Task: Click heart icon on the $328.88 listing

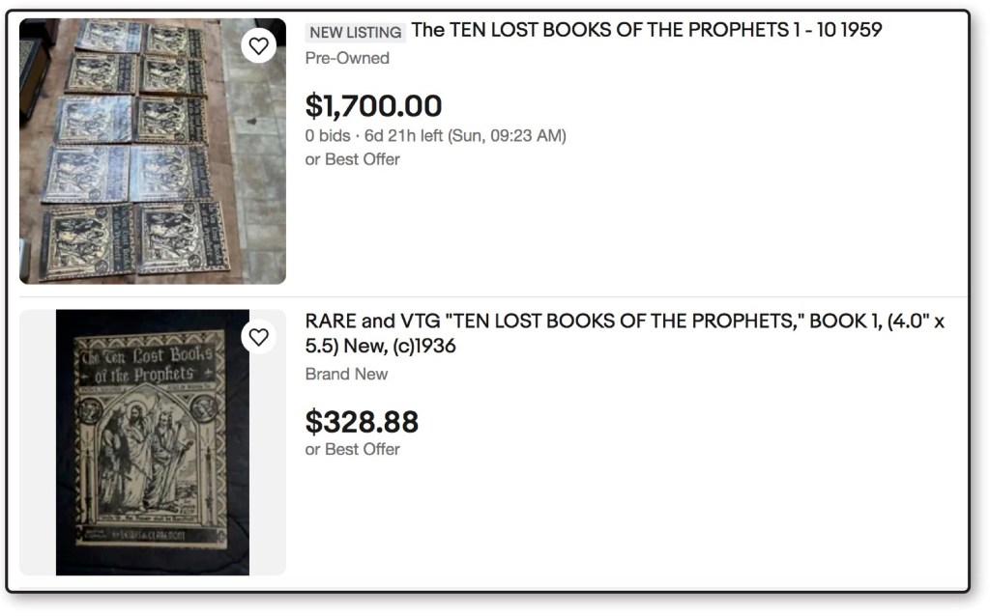Action: click(258, 336)
